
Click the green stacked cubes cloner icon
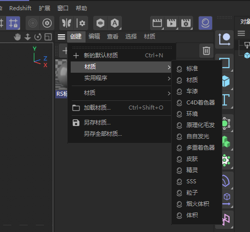(x=227, y=142)
